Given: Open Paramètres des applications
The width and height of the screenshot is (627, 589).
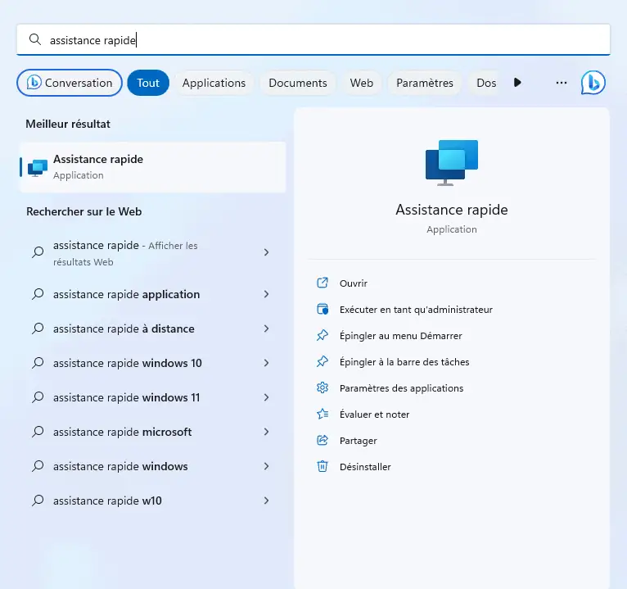Looking at the screenshot, I should 401,388.
